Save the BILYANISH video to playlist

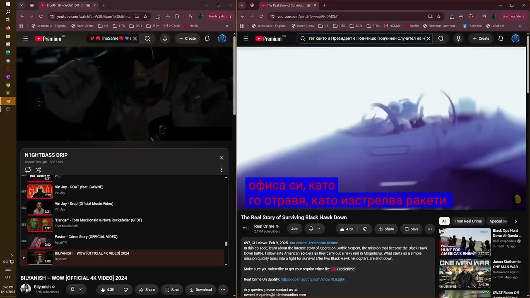[x=171, y=290]
